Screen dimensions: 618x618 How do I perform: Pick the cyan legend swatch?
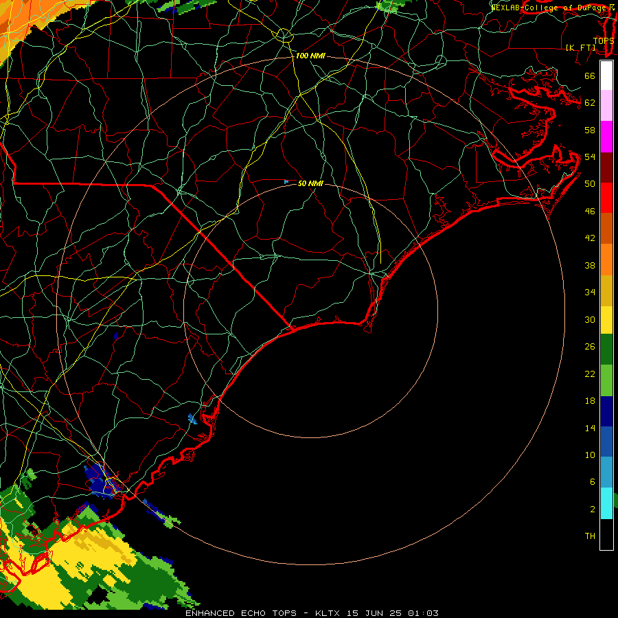[x=606, y=503]
